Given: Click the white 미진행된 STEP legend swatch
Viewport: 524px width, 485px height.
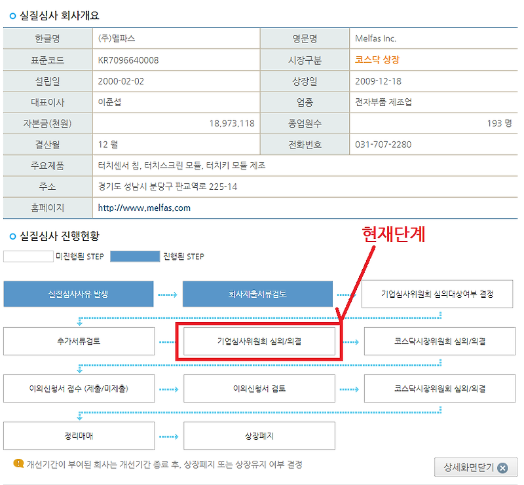Looking at the screenshot, I should click(x=28, y=257).
